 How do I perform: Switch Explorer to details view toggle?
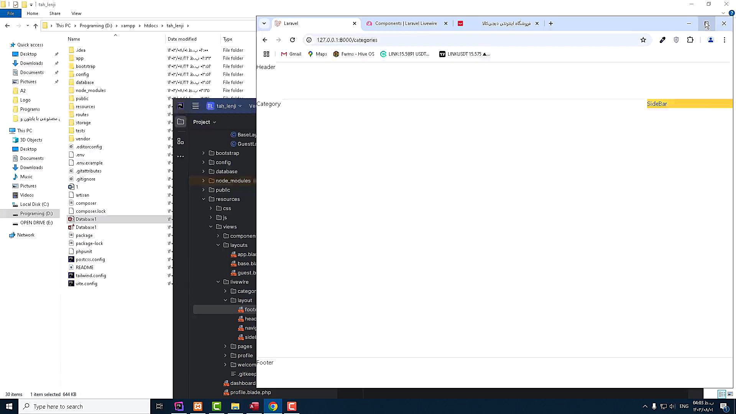[x=722, y=394]
